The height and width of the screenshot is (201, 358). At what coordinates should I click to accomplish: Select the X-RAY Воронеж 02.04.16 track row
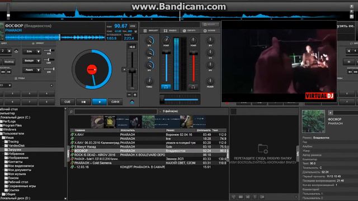coord(148,135)
